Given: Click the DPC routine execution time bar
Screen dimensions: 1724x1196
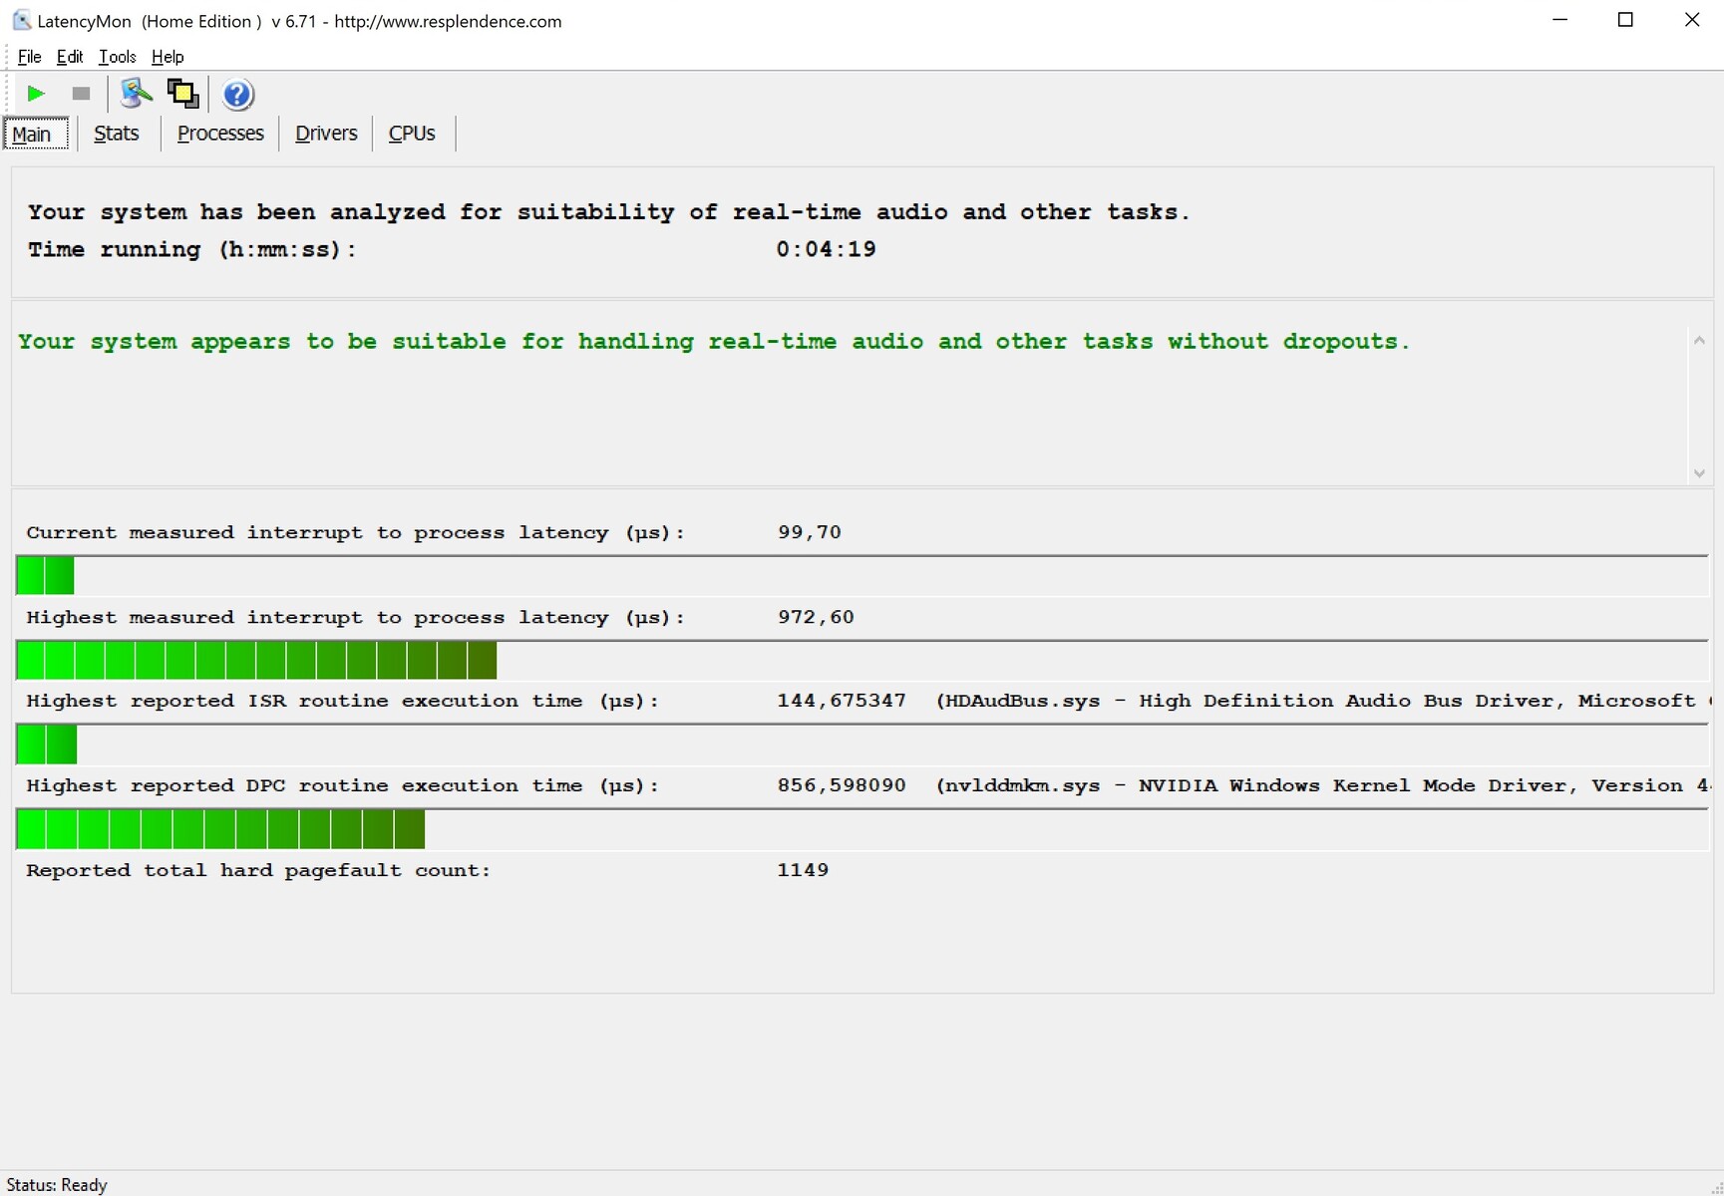Looking at the screenshot, I should click(220, 829).
